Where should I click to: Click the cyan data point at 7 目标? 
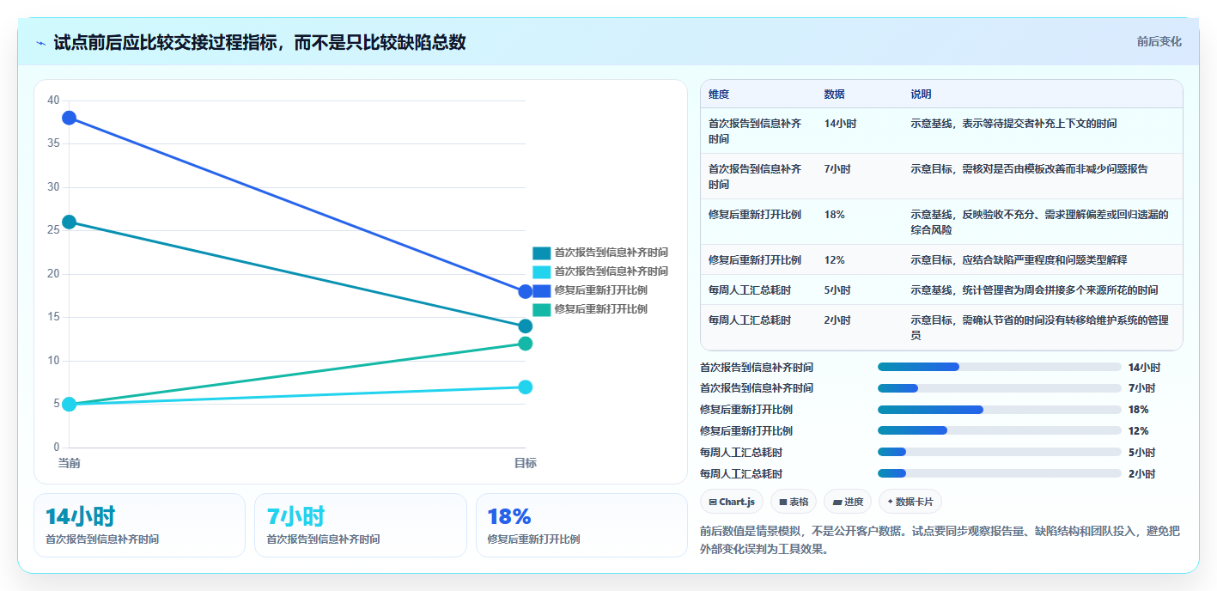point(526,387)
